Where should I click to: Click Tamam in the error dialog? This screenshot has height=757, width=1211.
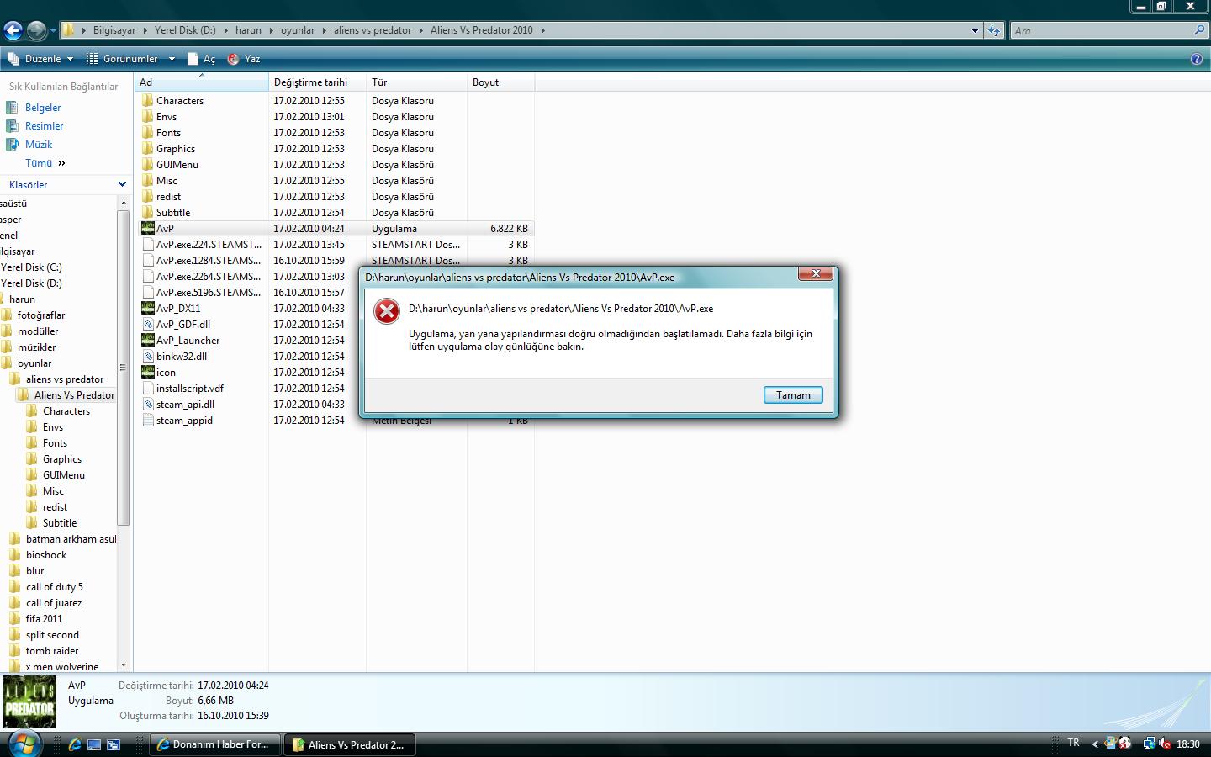(793, 395)
